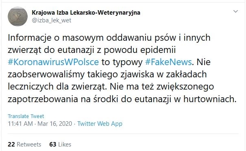This screenshot has width=246, height=151.
Task: Click the word zaobserwowaliśmy in the tweet
Action: [46, 74]
